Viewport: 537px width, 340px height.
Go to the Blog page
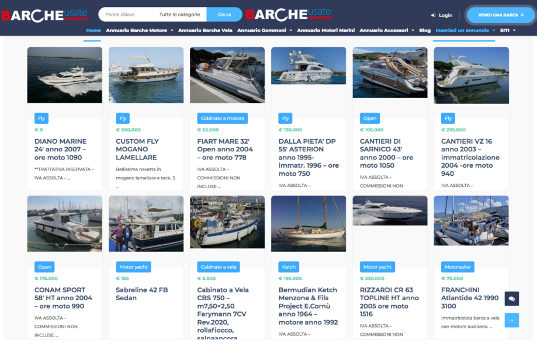point(425,30)
